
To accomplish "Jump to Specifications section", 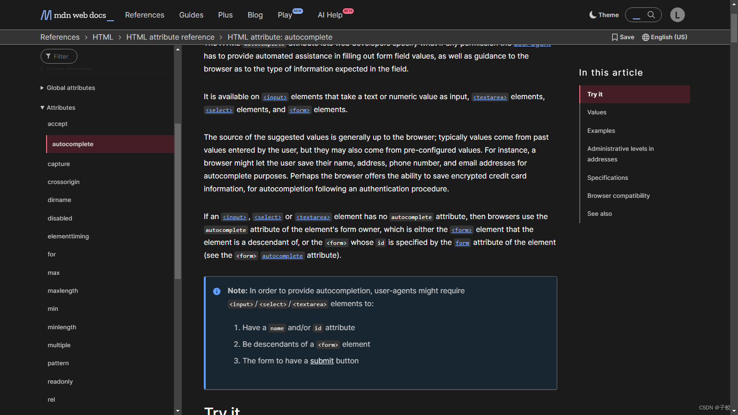I will [607, 178].
